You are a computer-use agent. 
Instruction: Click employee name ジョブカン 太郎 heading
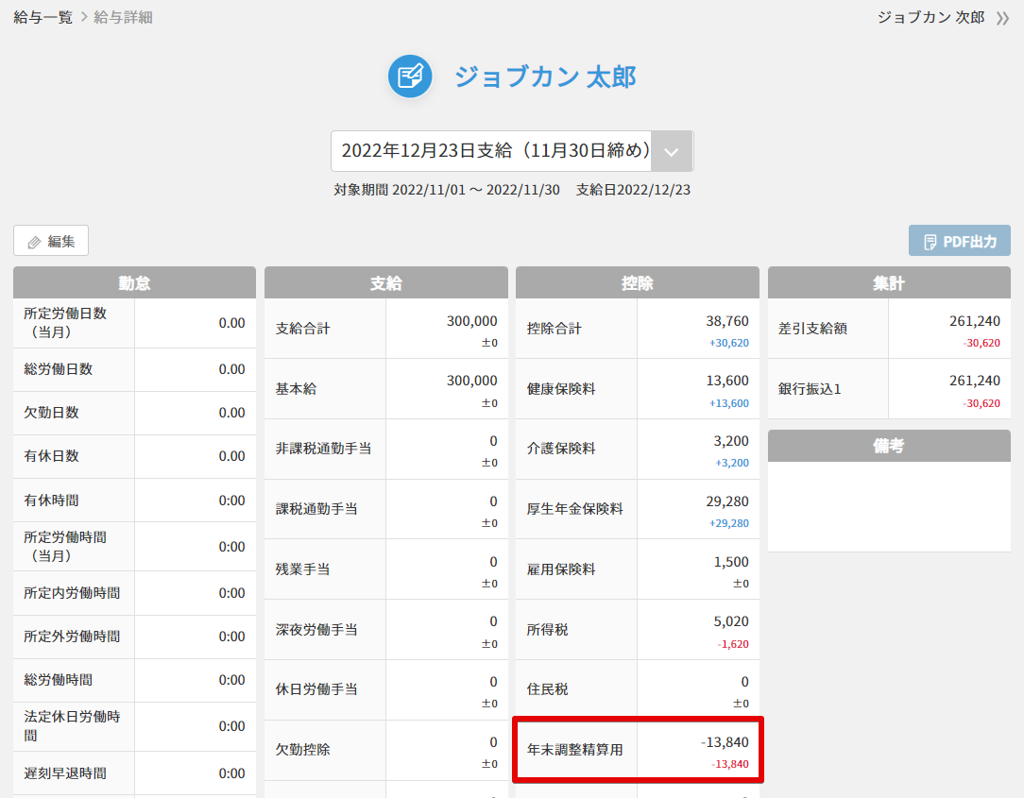click(545, 76)
